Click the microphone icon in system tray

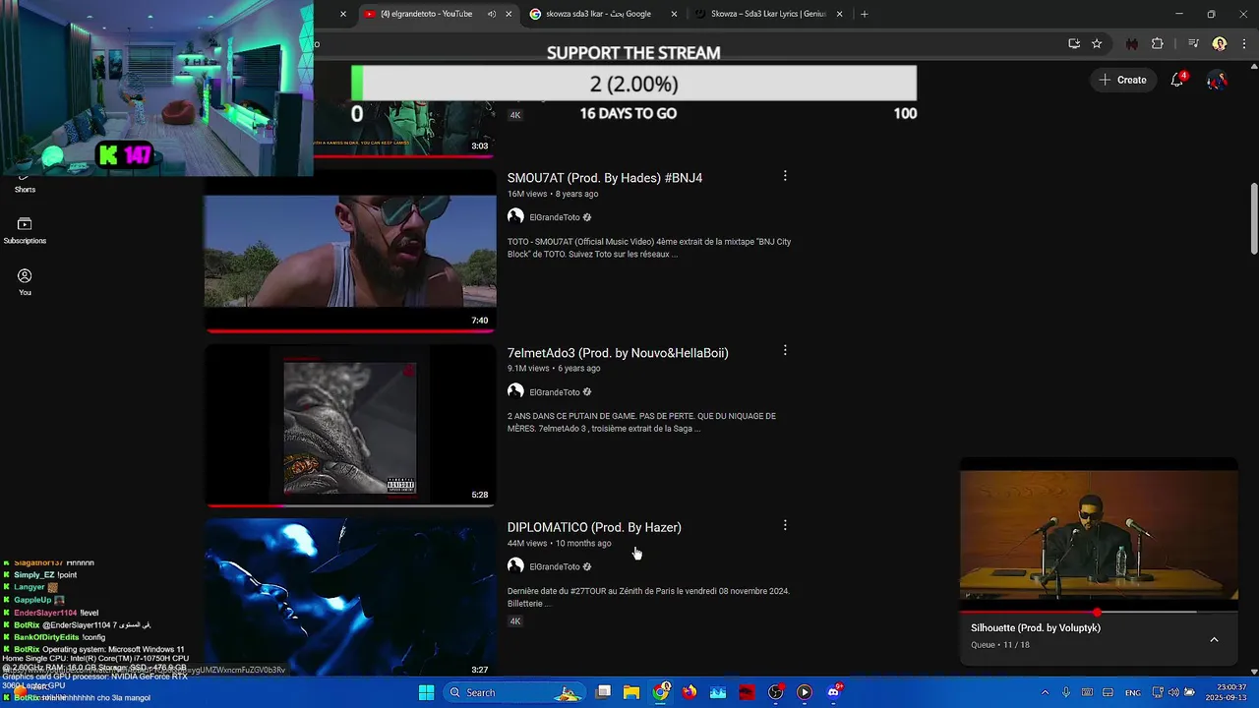(x=1065, y=692)
